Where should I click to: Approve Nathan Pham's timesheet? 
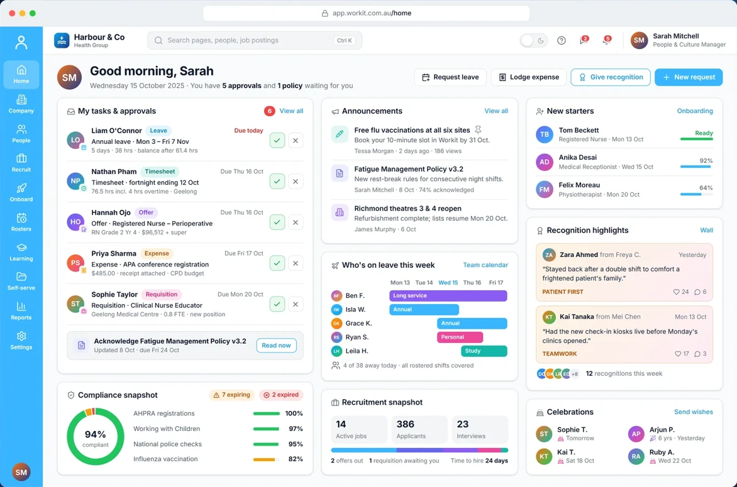pos(277,181)
